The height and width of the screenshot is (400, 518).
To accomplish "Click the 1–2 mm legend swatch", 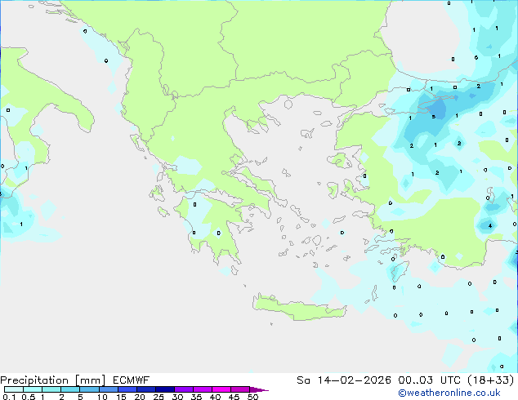I will point(51,389).
